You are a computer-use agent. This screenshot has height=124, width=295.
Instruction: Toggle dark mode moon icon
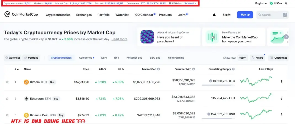tap(286, 3)
